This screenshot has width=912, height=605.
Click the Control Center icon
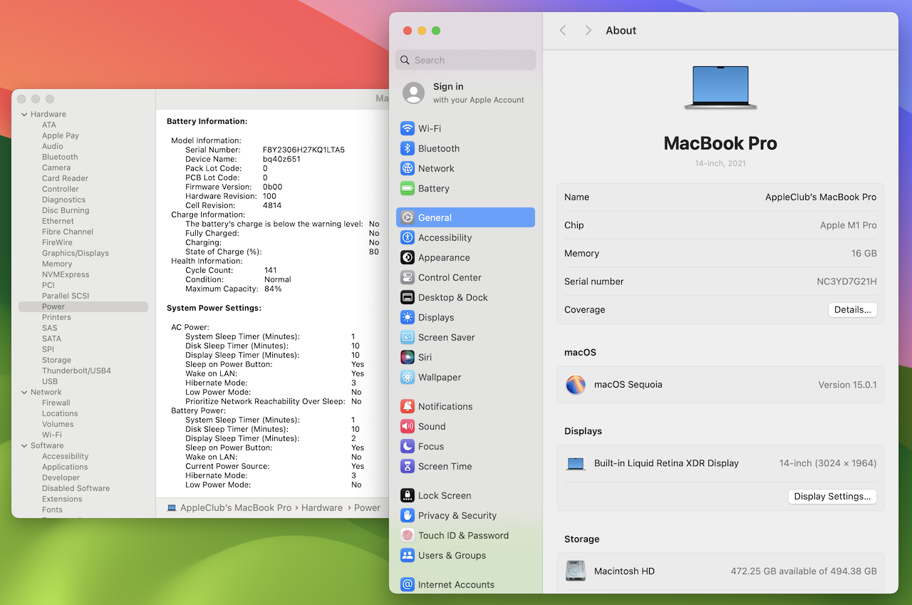point(408,277)
